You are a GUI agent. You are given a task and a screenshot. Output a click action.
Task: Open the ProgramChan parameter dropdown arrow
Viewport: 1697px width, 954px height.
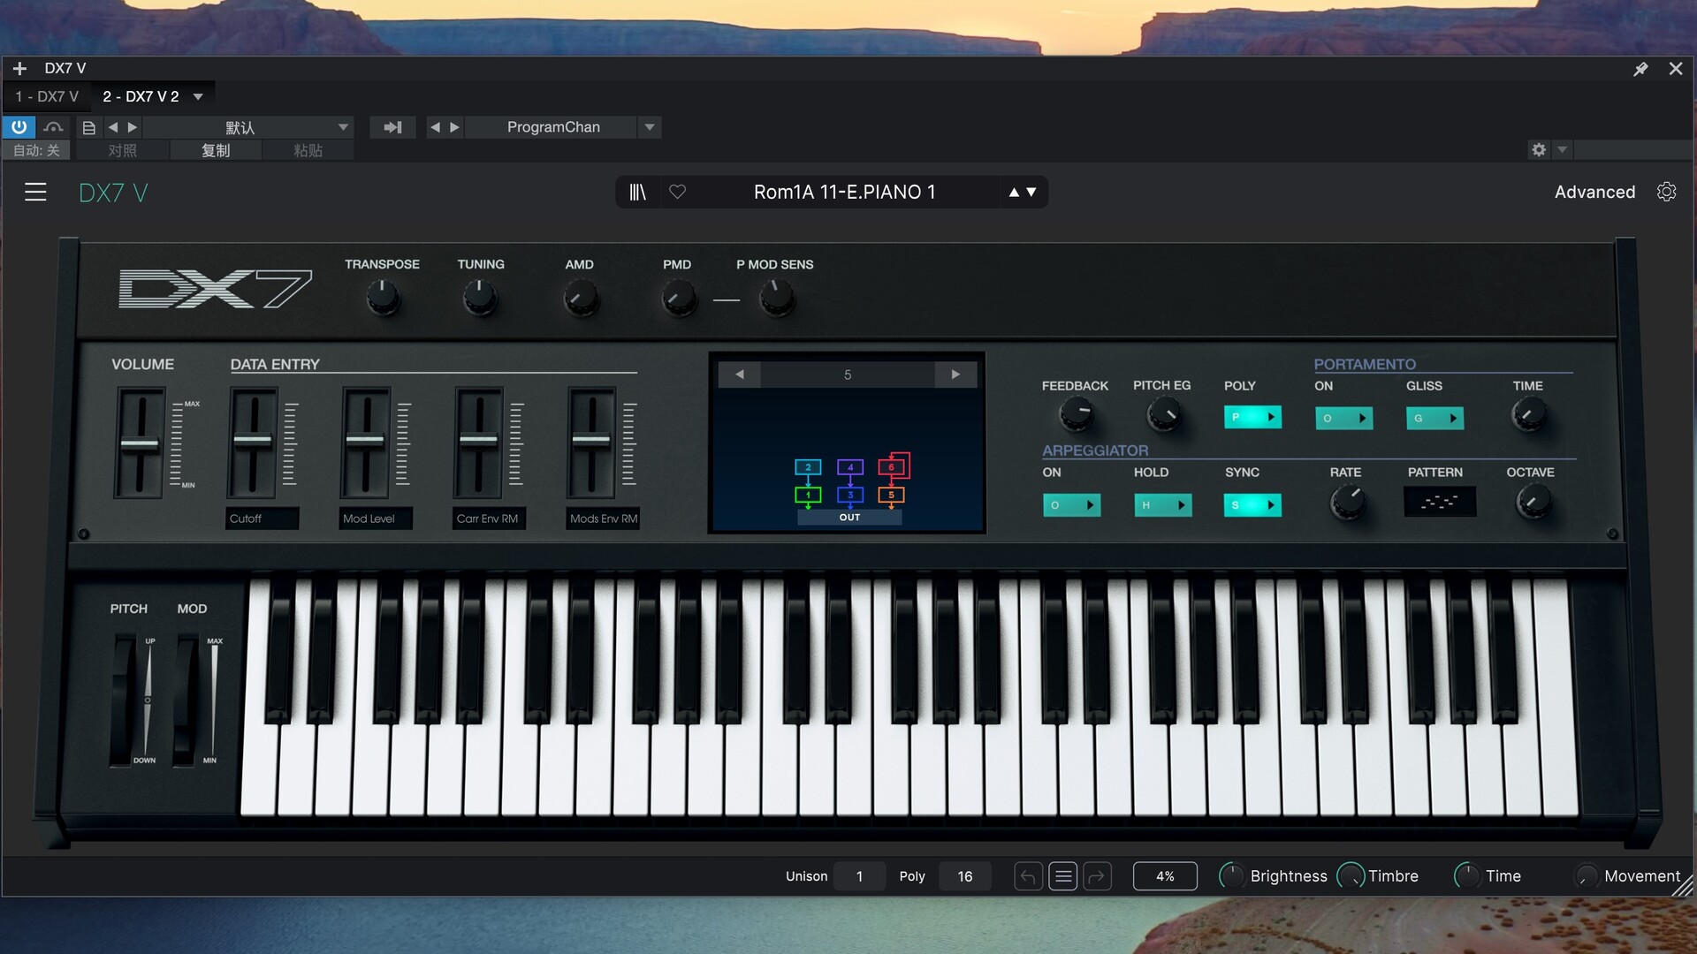click(650, 127)
